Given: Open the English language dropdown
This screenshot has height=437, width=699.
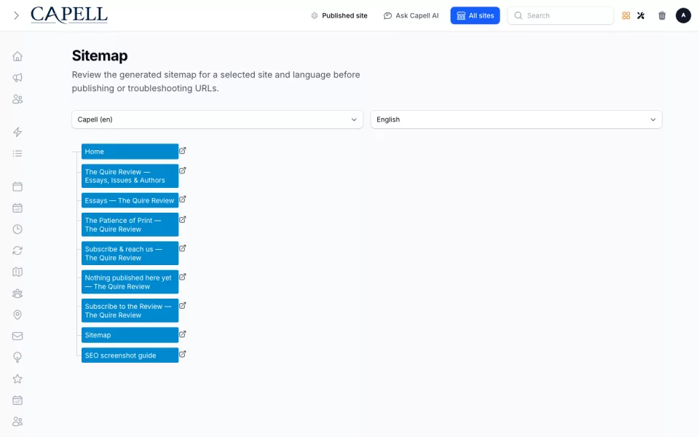Looking at the screenshot, I should click(516, 119).
